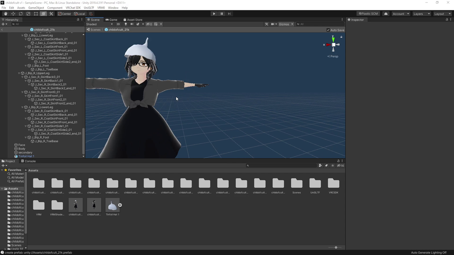Open the cloud services icon

[x=386, y=14]
